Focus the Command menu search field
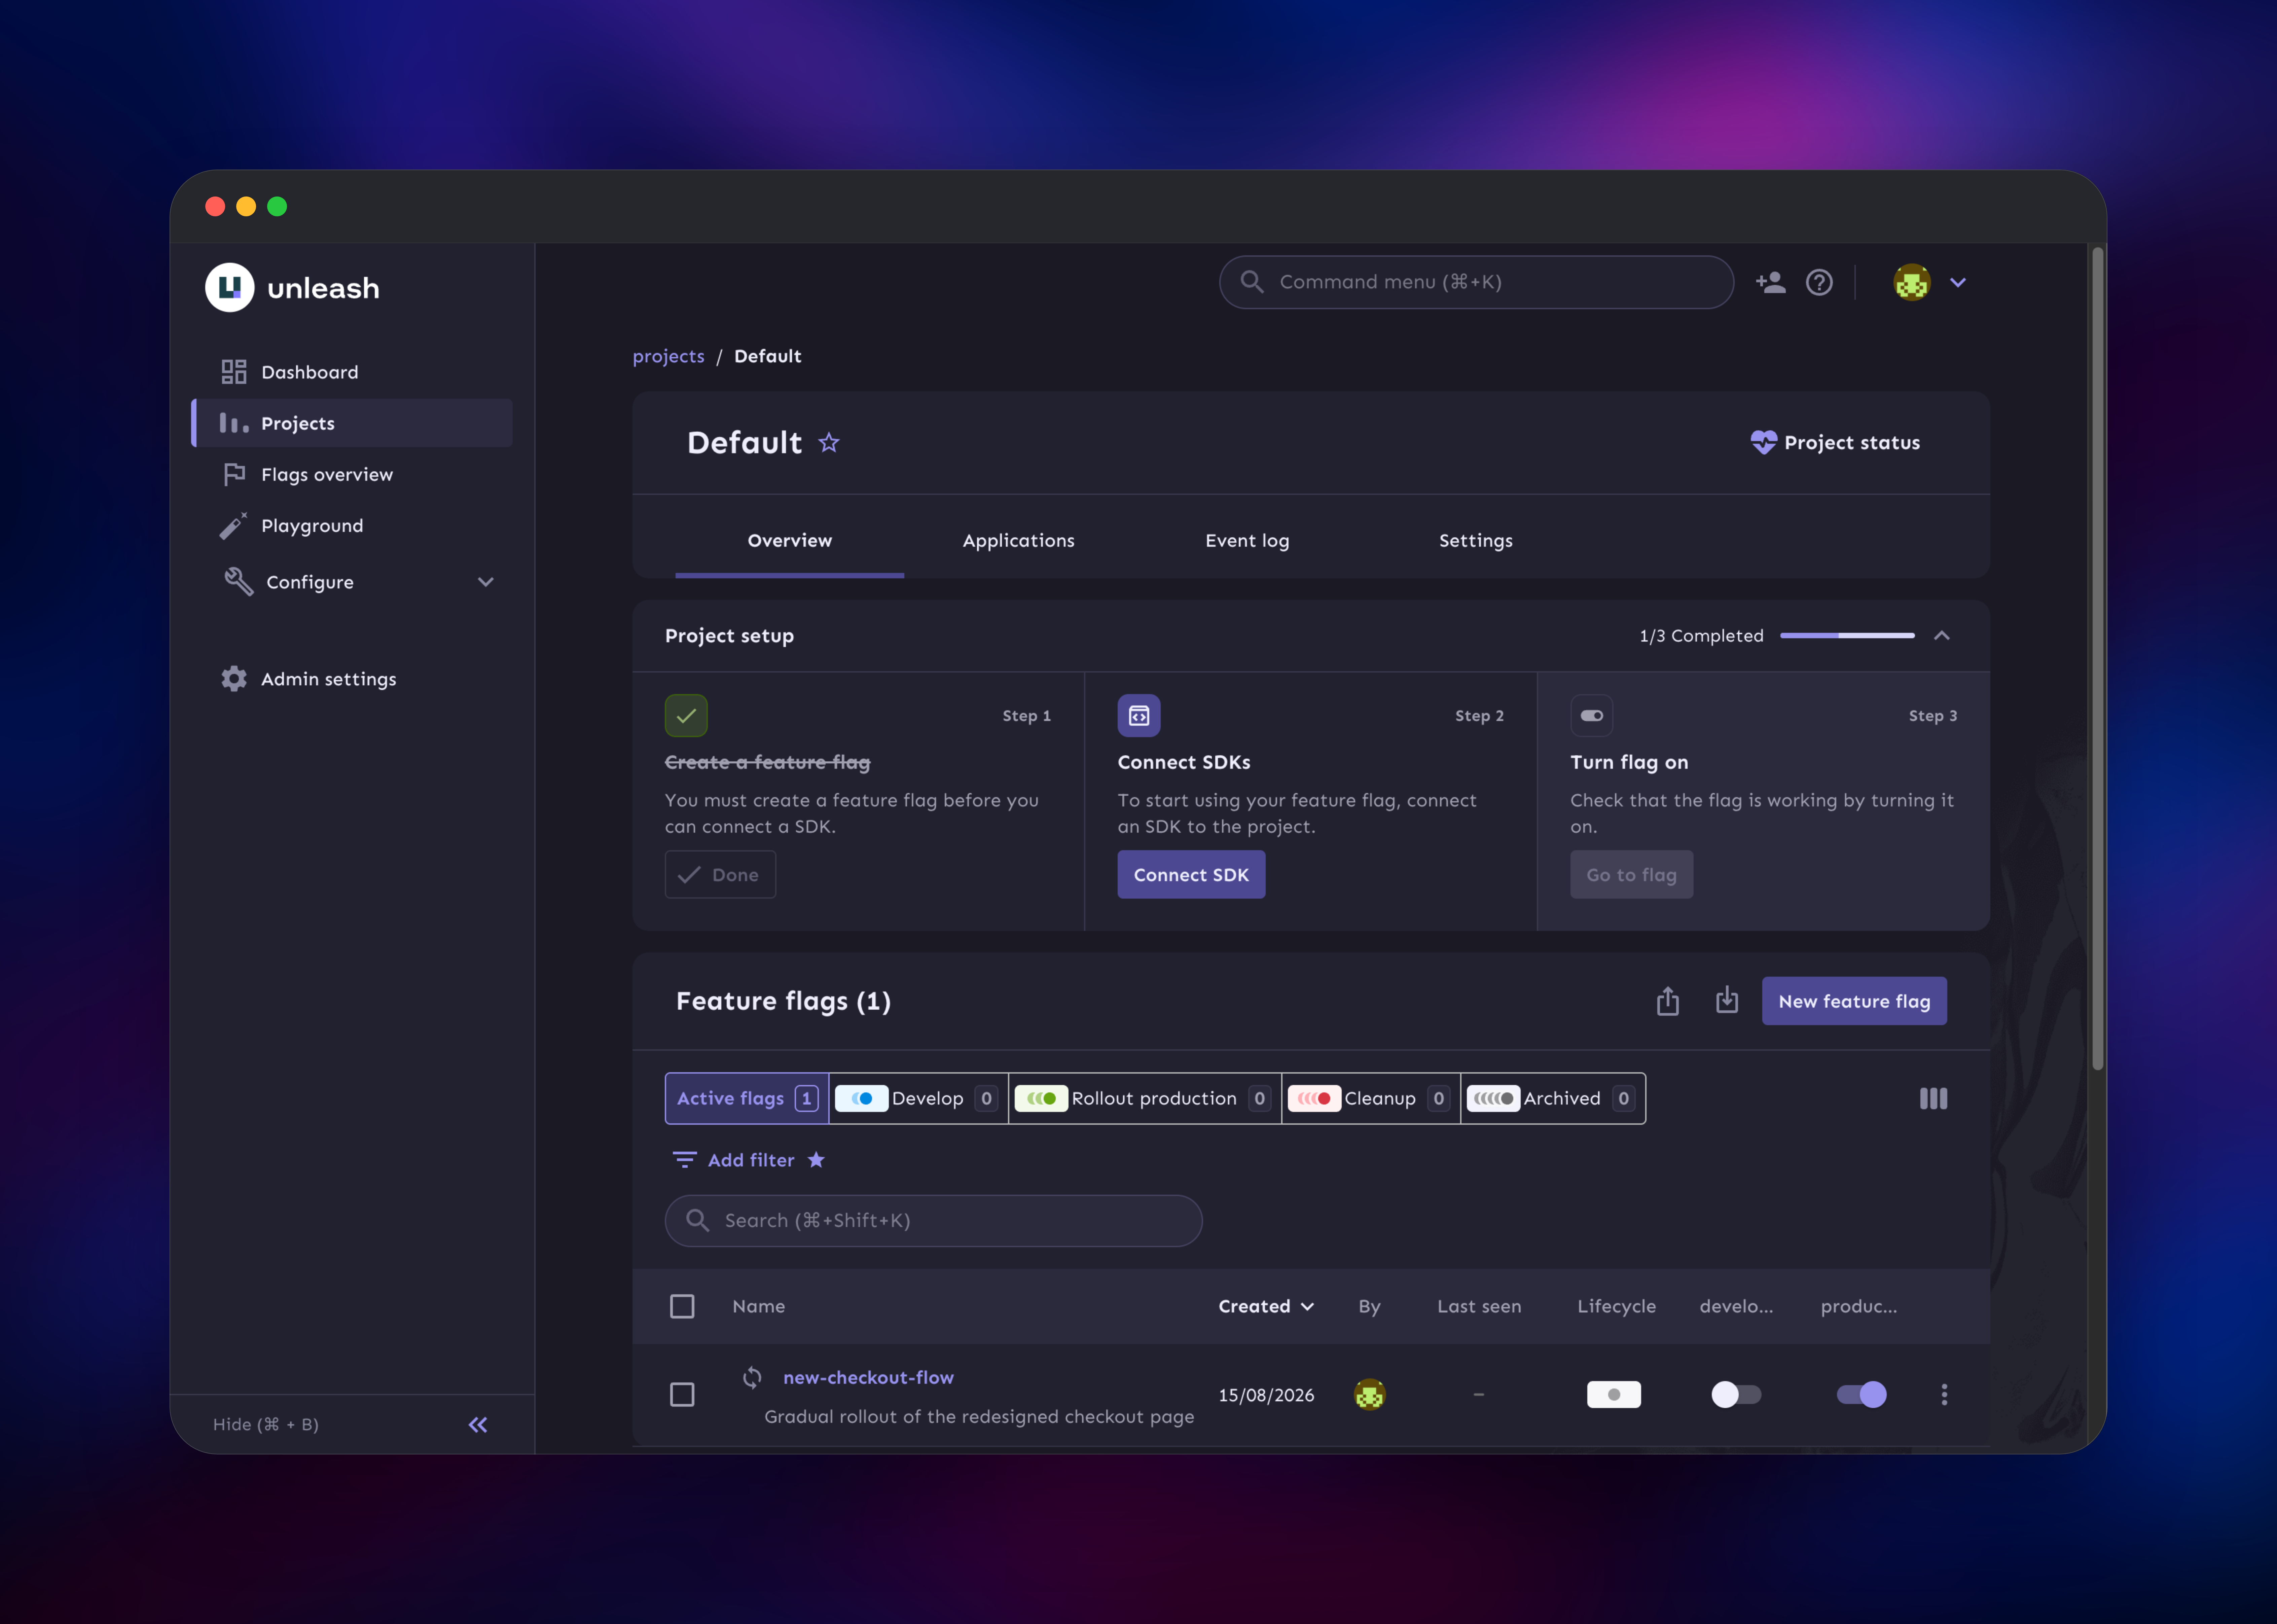This screenshot has height=1624, width=2277. point(1476,282)
